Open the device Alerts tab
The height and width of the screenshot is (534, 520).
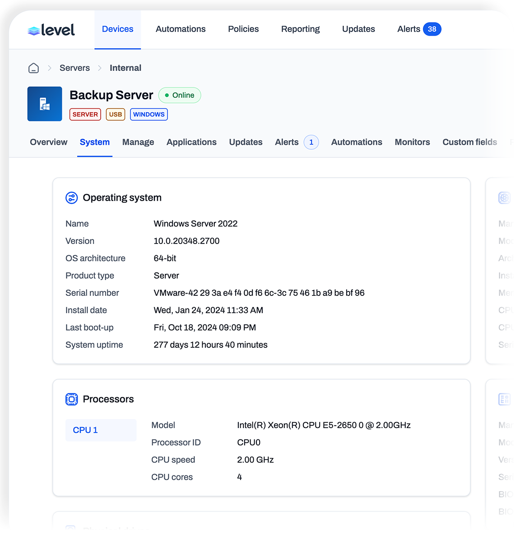tap(287, 143)
